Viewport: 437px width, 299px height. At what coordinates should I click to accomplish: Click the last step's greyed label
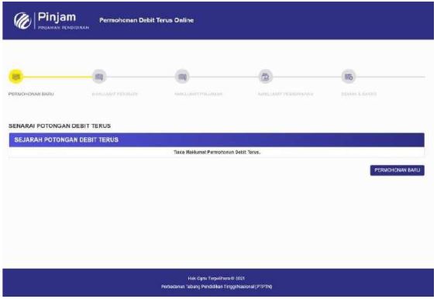coord(359,94)
